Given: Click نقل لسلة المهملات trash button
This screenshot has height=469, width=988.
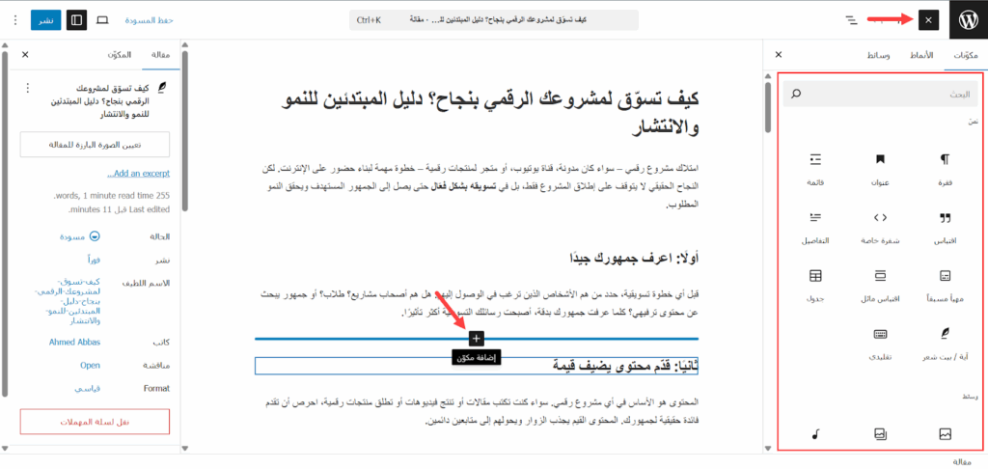Looking at the screenshot, I should [x=96, y=422].
